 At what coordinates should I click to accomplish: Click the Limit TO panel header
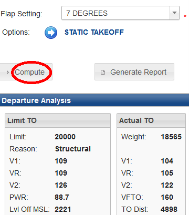(58, 120)
